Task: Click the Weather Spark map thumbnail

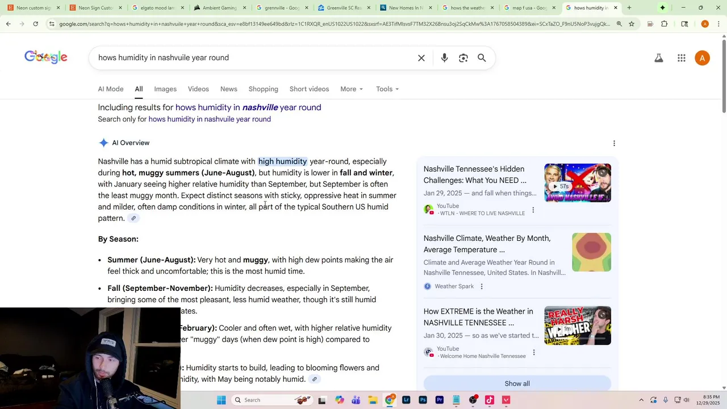Action: pyautogui.click(x=591, y=252)
